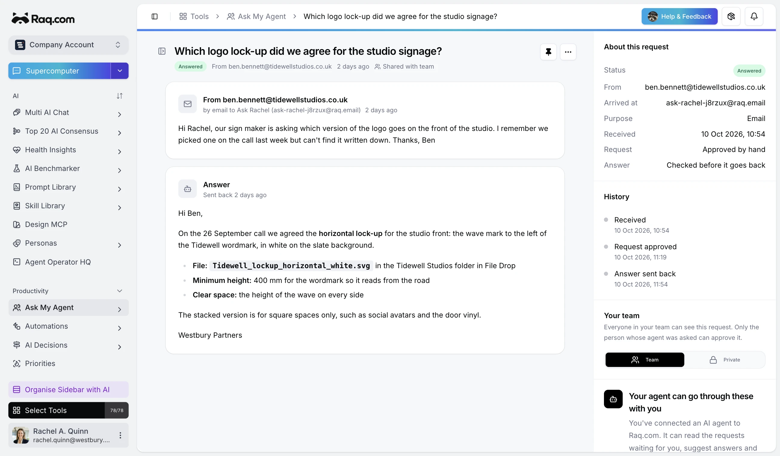The height and width of the screenshot is (456, 780).
Task: Open Skill Library in the sidebar
Action: pos(68,206)
